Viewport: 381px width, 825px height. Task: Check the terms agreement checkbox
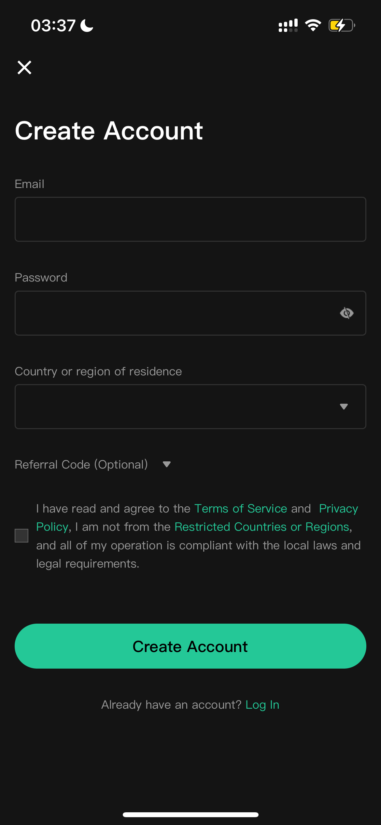click(21, 536)
